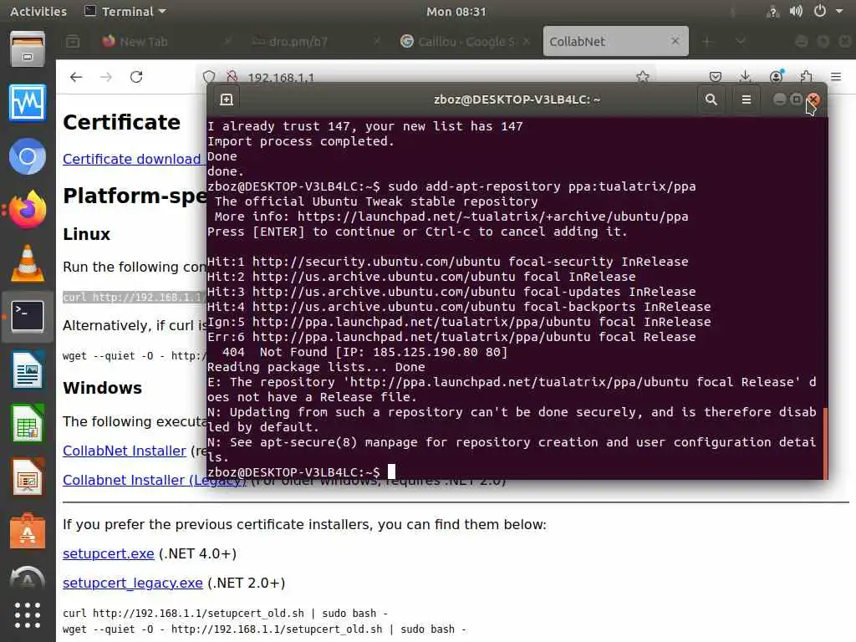856x642 pixels.
Task: Open Firefox extensions icon
Action: [807, 77]
